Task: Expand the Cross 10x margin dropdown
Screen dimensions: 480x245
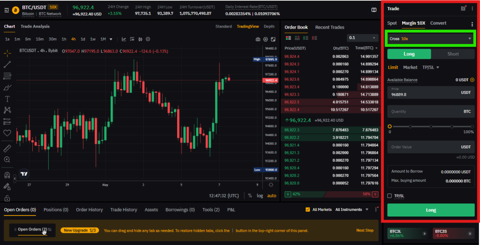Action: pos(431,39)
